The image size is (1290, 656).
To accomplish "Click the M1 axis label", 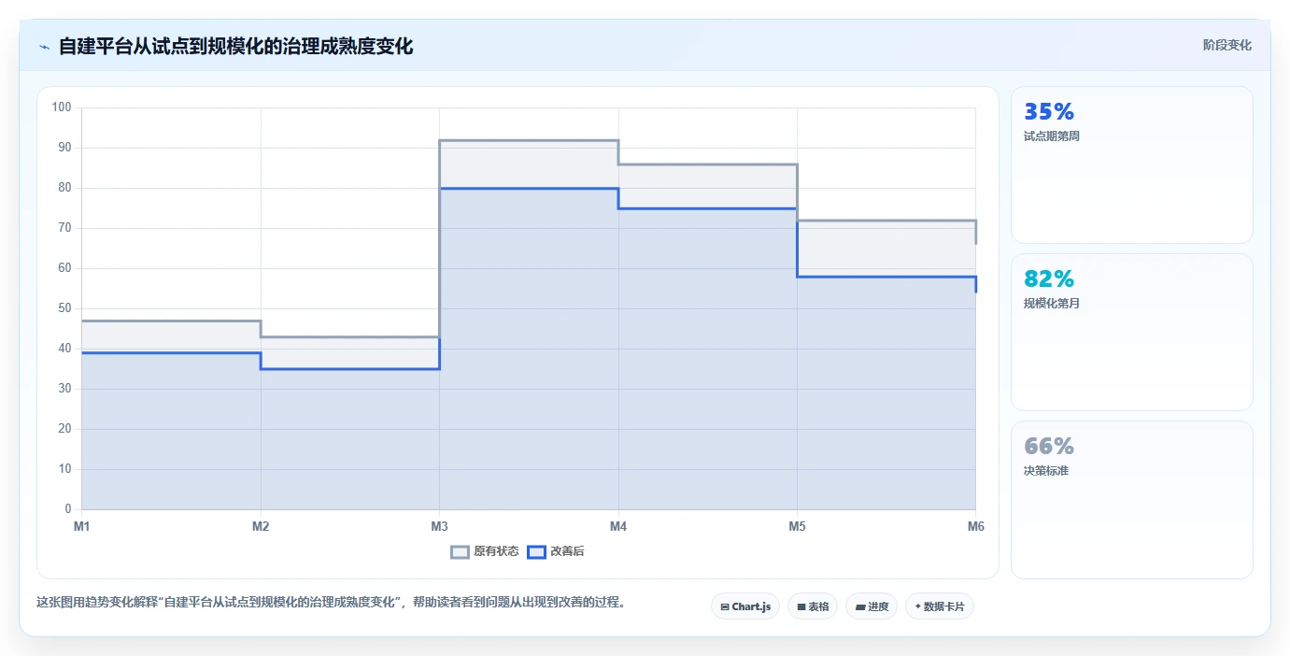I will pyautogui.click(x=82, y=527).
